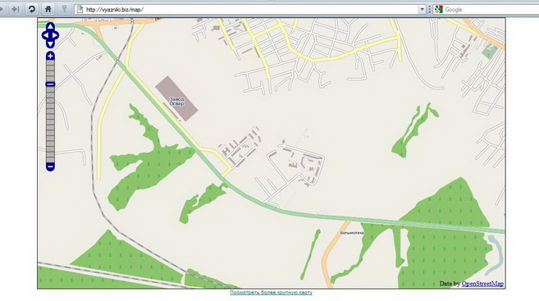This screenshot has width=539, height=301.
Task: Pan the map right with the arrow
Action: [55, 35]
